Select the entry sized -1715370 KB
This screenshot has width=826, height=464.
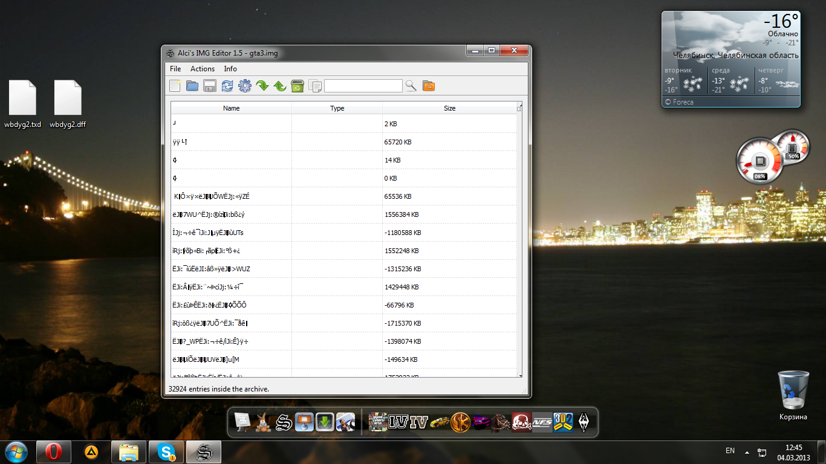click(343, 323)
